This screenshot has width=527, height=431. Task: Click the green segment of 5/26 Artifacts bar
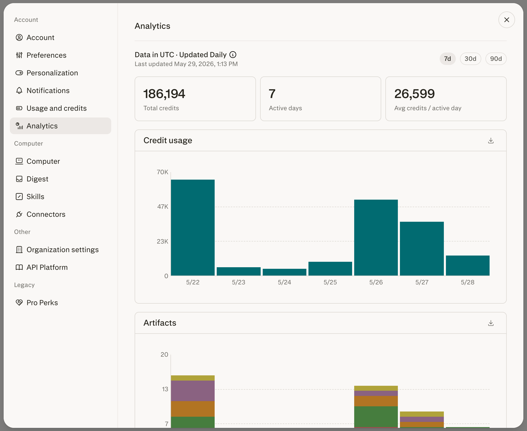click(x=376, y=416)
